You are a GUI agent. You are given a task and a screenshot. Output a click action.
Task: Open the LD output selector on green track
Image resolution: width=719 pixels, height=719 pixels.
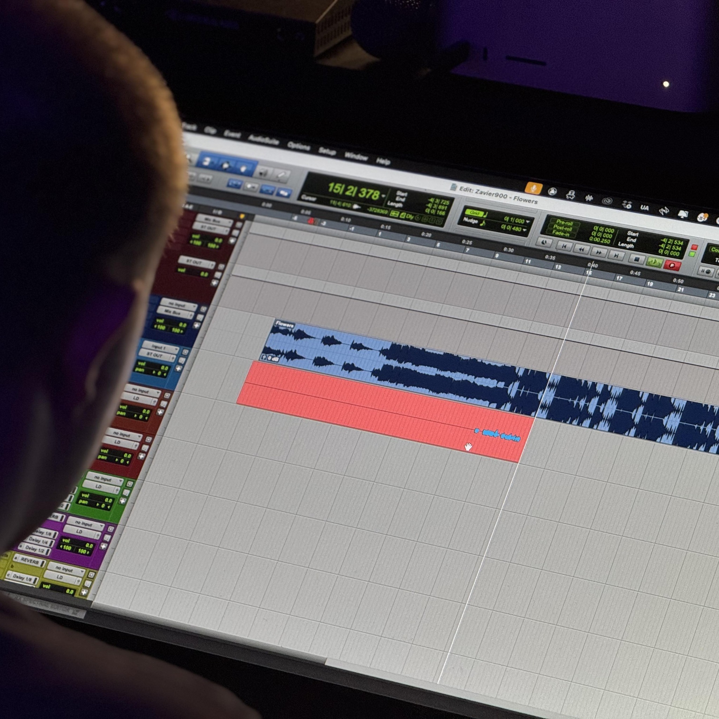pyautogui.click(x=101, y=488)
